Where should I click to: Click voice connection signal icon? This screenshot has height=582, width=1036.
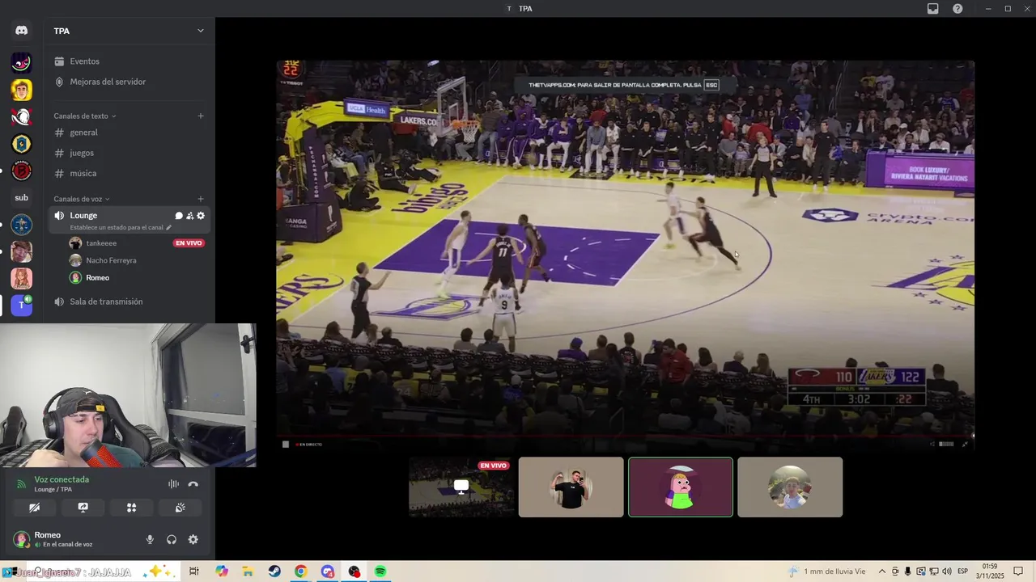(22, 484)
